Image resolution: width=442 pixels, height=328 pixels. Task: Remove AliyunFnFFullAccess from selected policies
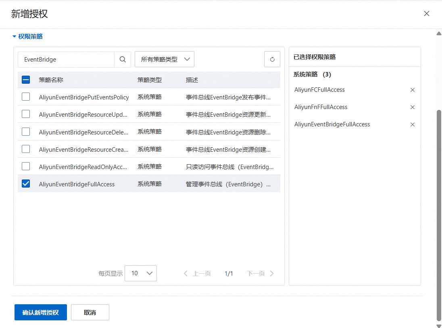(x=413, y=107)
